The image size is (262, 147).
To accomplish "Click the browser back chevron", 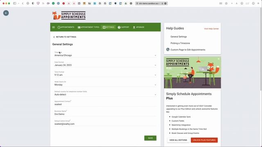I will [23, 3].
